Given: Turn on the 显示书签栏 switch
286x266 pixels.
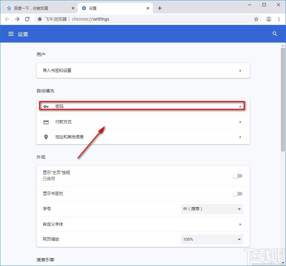Looking at the screenshot, I should (237, 193).
